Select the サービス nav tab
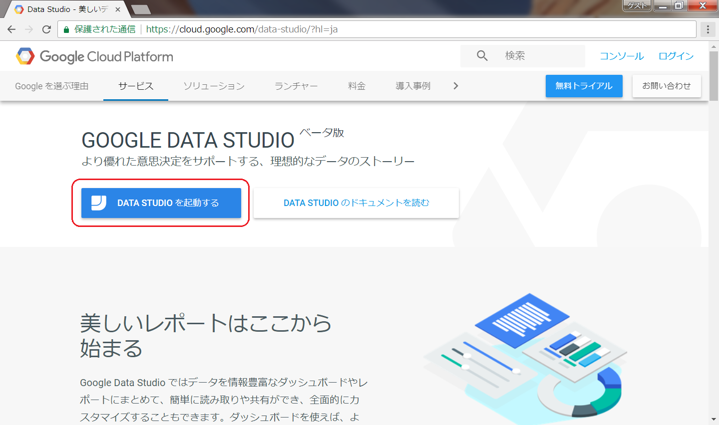This screenshot has width=719, height=425. pyautogui.click(x=136, y=86)
